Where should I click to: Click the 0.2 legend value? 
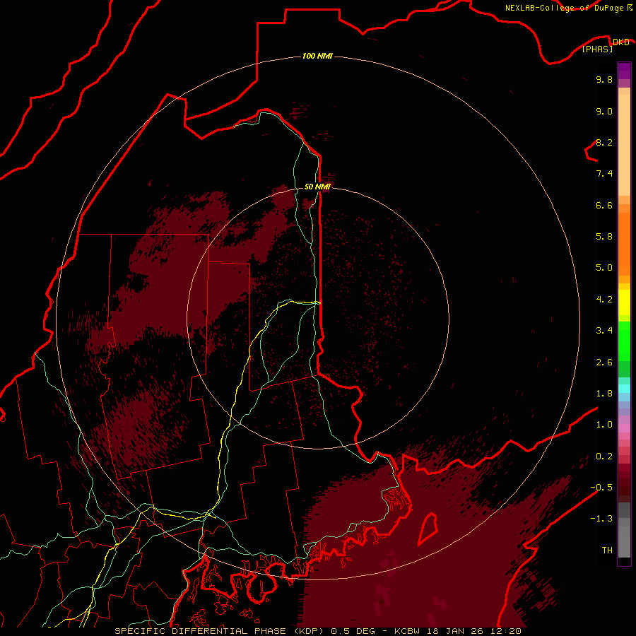coord(604,457)
